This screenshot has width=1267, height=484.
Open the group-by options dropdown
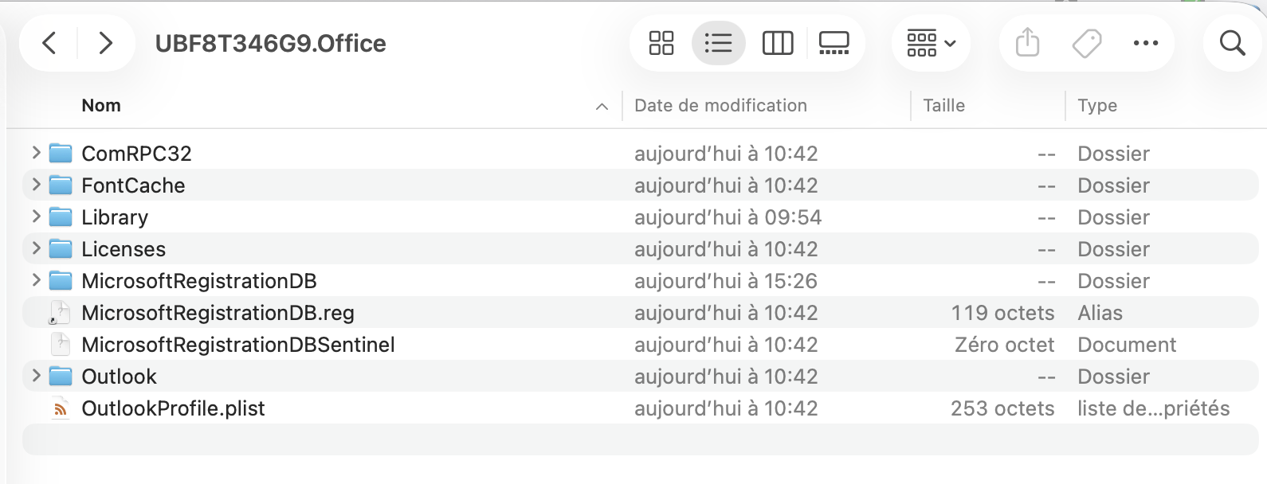(x=931, y=43)
